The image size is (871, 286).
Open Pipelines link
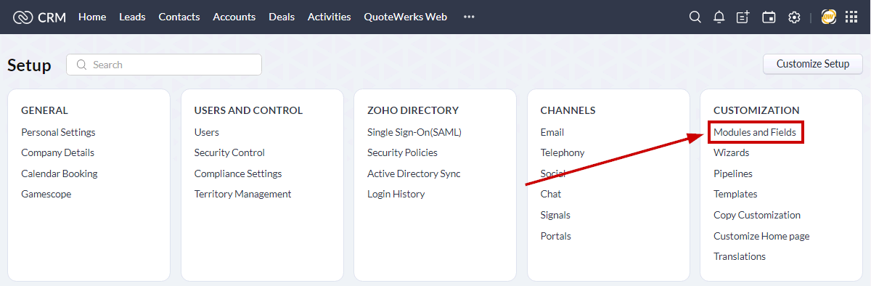click(x=733, y=173)
